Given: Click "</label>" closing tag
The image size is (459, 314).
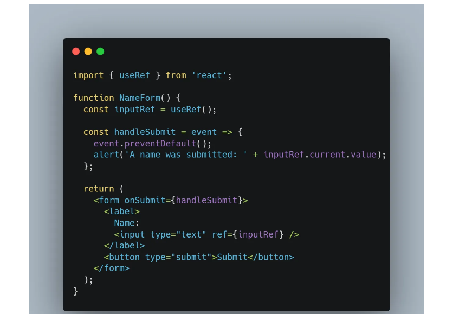Looking at the screenshot, I should (125, 246).
